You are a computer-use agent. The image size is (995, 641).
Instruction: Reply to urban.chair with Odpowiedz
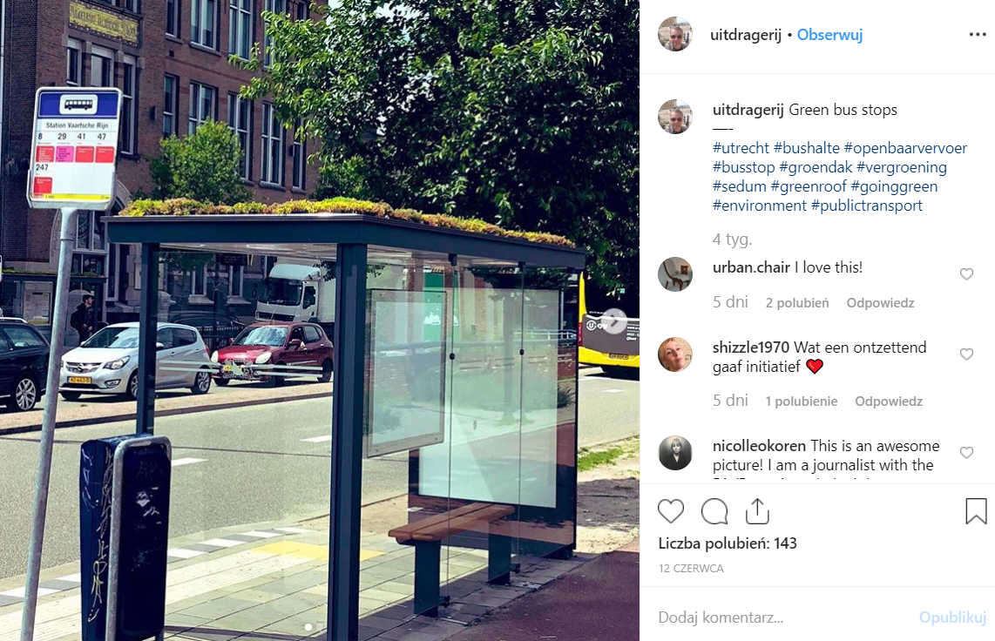coord(880,303)
